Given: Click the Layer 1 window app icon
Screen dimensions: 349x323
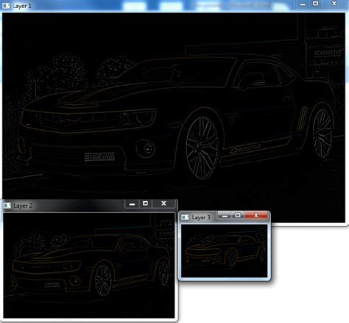Looking at the screenshot, I should [x=6, y=6].
